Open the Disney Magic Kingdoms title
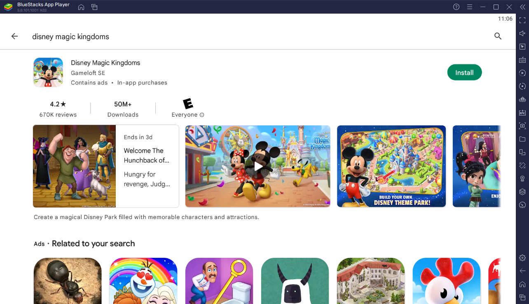 click(x=105, y=63)
